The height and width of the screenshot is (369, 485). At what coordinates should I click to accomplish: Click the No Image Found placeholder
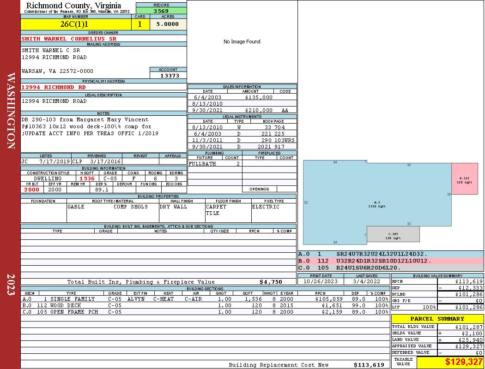click(242, 42)
